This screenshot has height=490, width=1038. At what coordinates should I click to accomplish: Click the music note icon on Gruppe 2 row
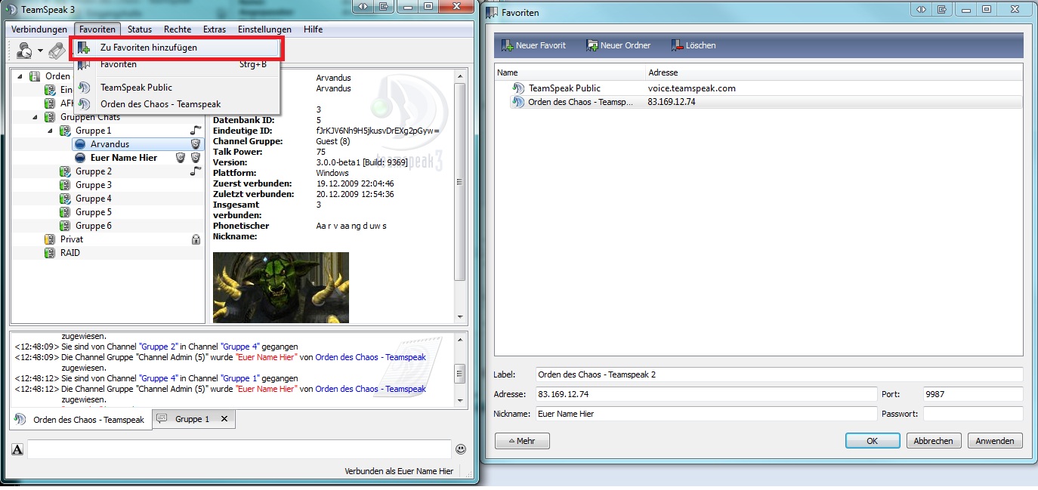[195, 171]
